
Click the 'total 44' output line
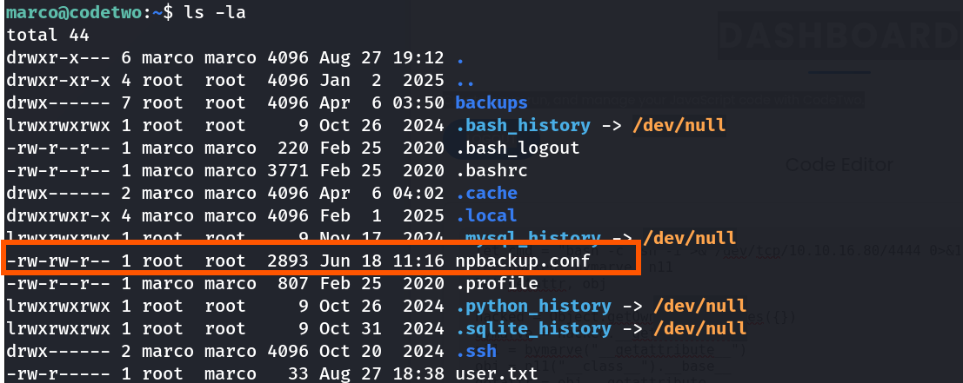pos(48,35)
